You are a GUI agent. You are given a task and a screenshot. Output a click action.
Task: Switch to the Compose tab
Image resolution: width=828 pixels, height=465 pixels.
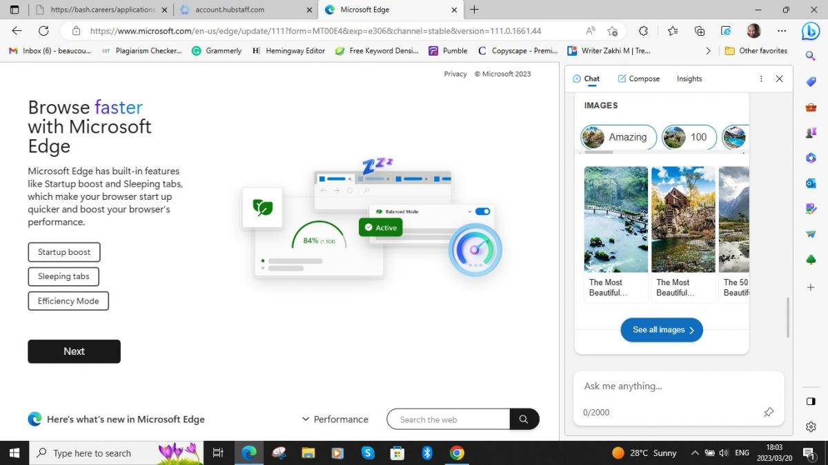pyautogui.click(x=639, y=79)
